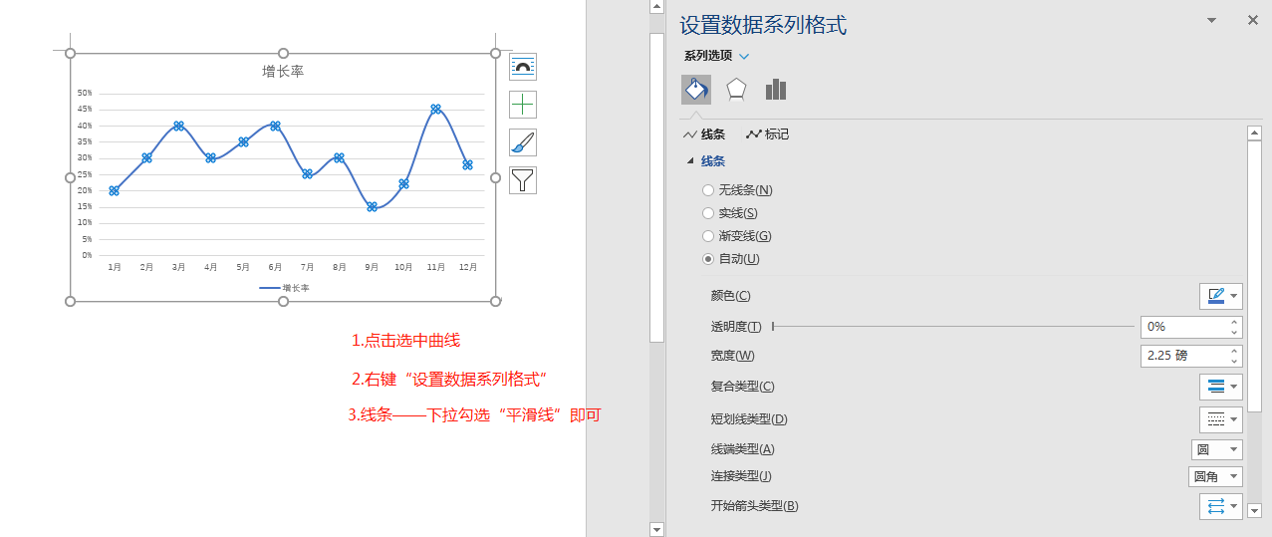The width and height of the screenshot is (1272, 537).
Task: Click the 0% vertical axis label
Action: (87, 255)
